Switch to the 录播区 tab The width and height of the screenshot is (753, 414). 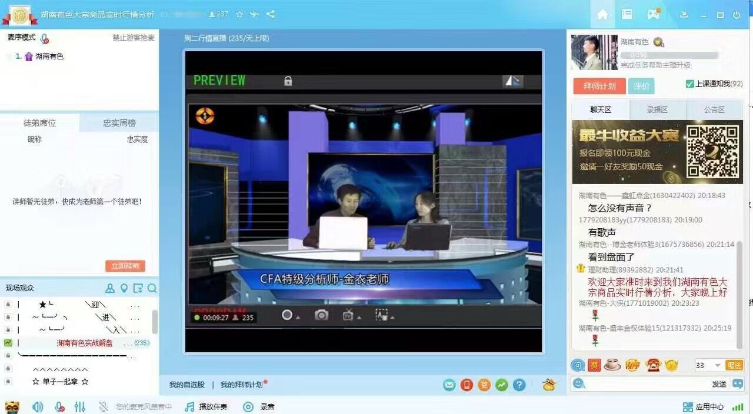pyautogui.click(x=657, y=109)
